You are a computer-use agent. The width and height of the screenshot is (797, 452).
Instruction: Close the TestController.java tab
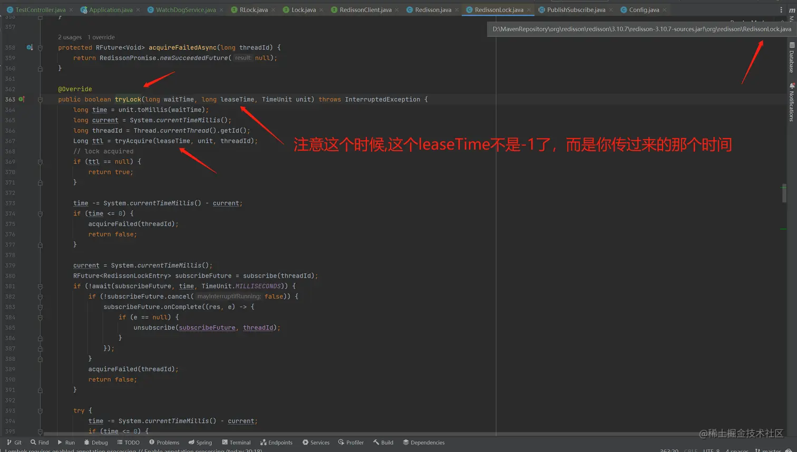click(x=71, y=10)
